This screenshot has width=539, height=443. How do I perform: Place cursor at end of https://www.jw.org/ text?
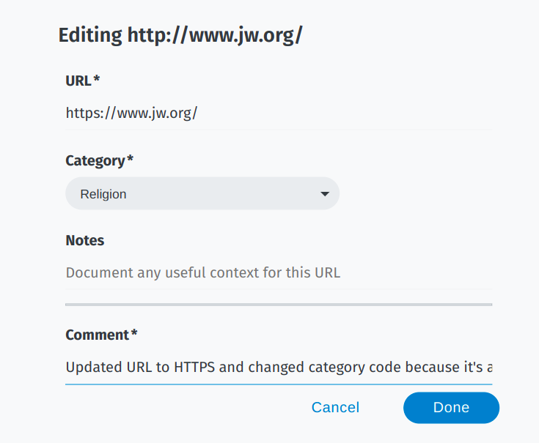pos(198,113)
